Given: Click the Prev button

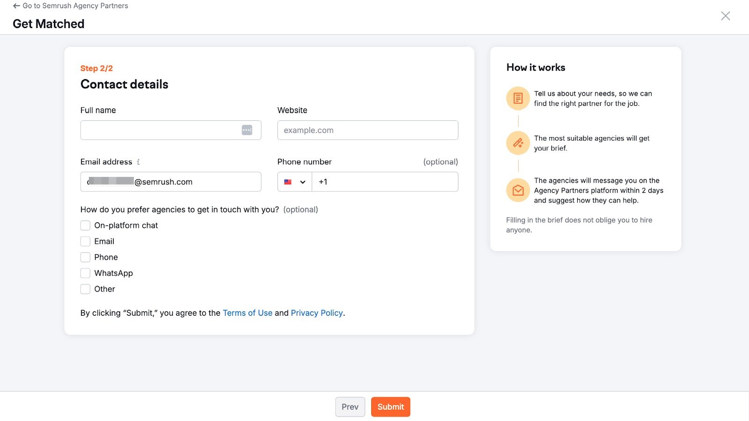Looking at the screenshot, I should [350, 406].
